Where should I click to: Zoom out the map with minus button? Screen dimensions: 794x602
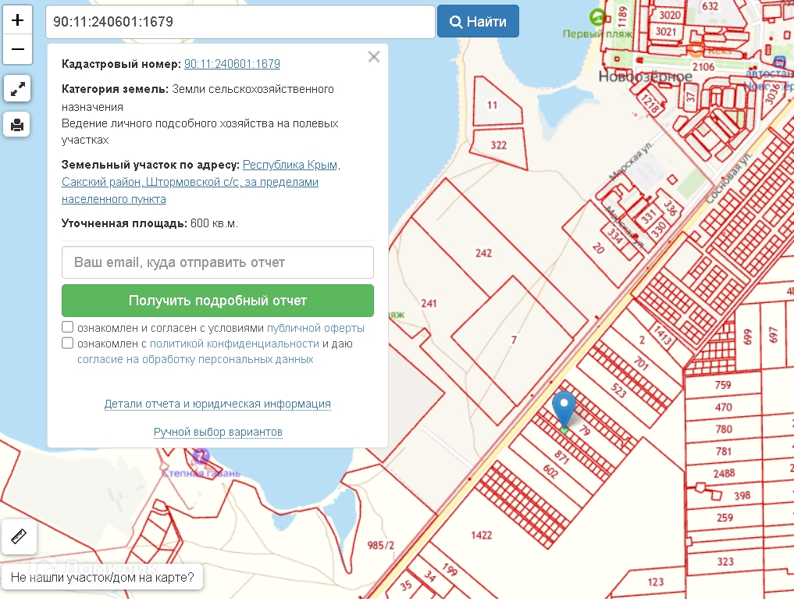tap(18, 50)
